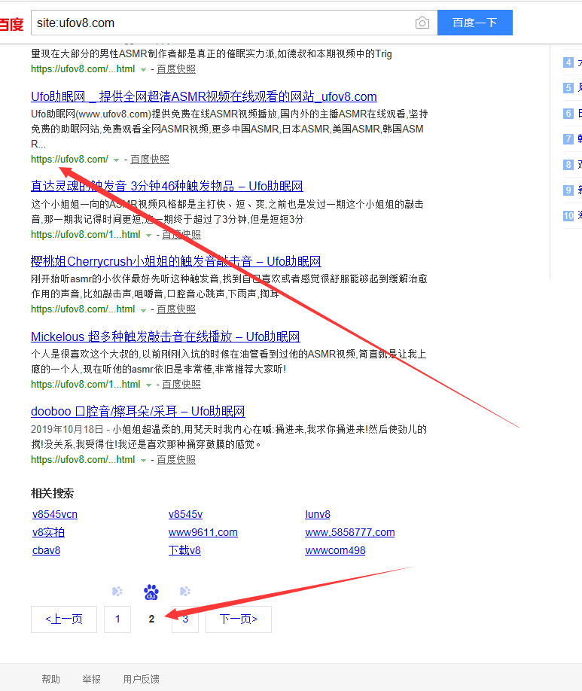Viewport: 582px width, 691px height.
Task: Open Ufo助眠网 homepage result title
Action: click(204, 96)
